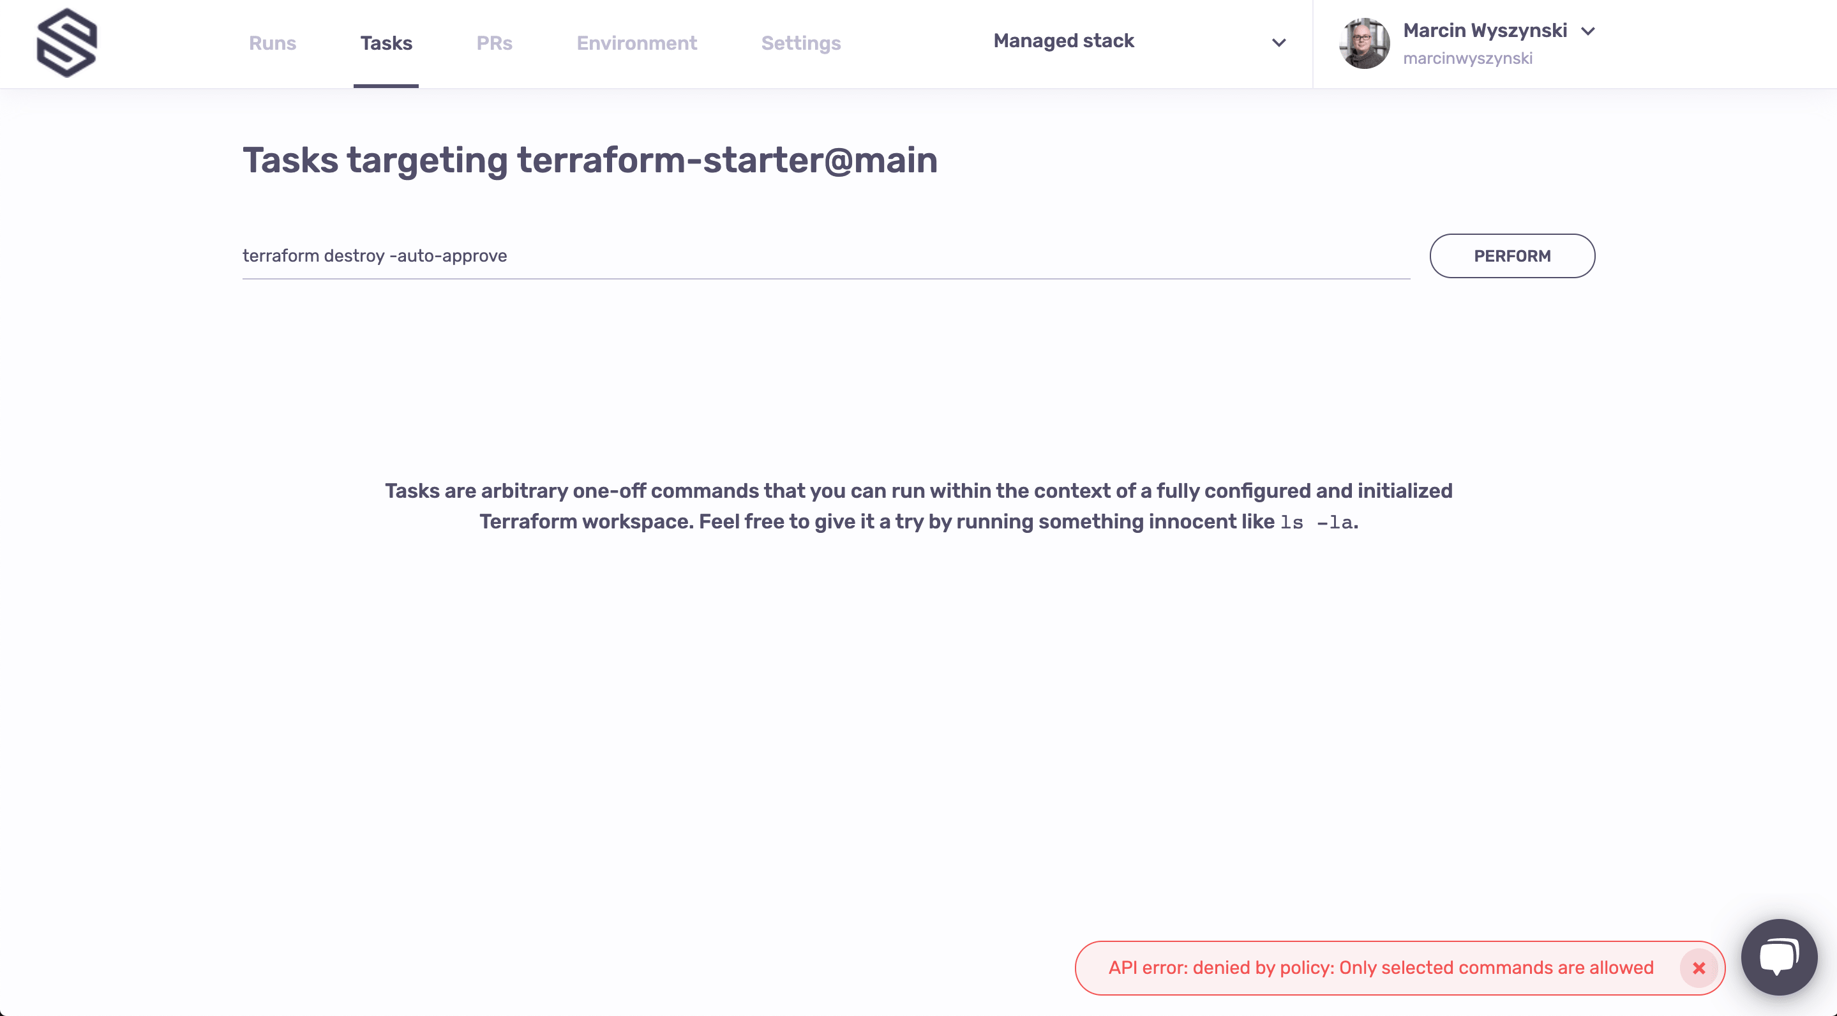Screen dimensions: 1837x1016
Task: Click the chat support bubble icon
Action: point(1778,955)
